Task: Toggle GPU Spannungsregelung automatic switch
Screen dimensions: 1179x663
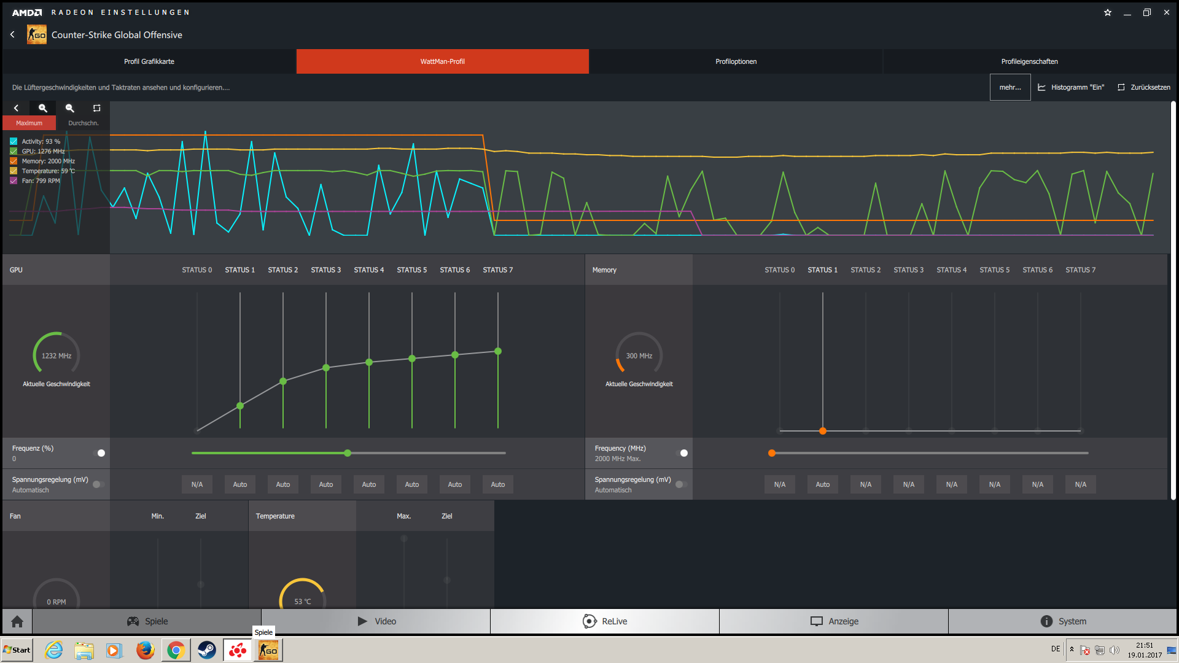Action: 98,484
